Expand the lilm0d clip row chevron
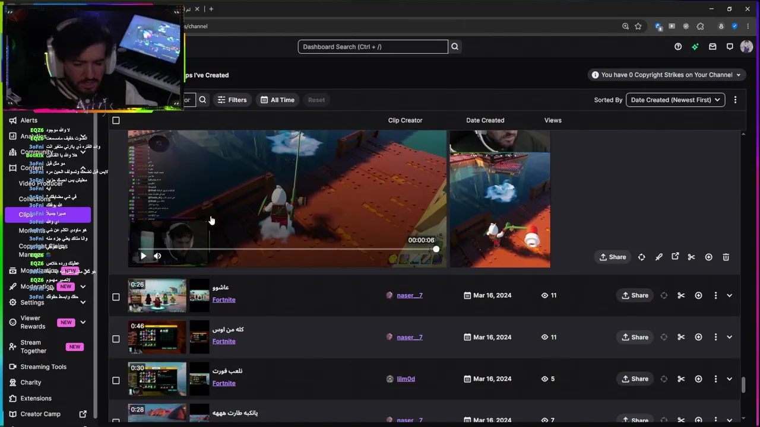This screenshot has width=760, height=427. [x=729, y=378]
